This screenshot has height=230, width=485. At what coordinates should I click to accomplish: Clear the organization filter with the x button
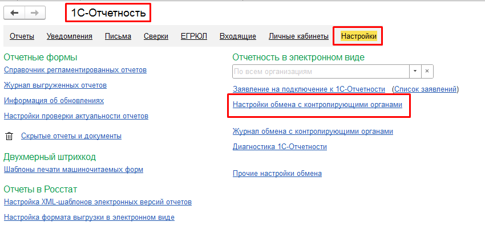(427, 71)
